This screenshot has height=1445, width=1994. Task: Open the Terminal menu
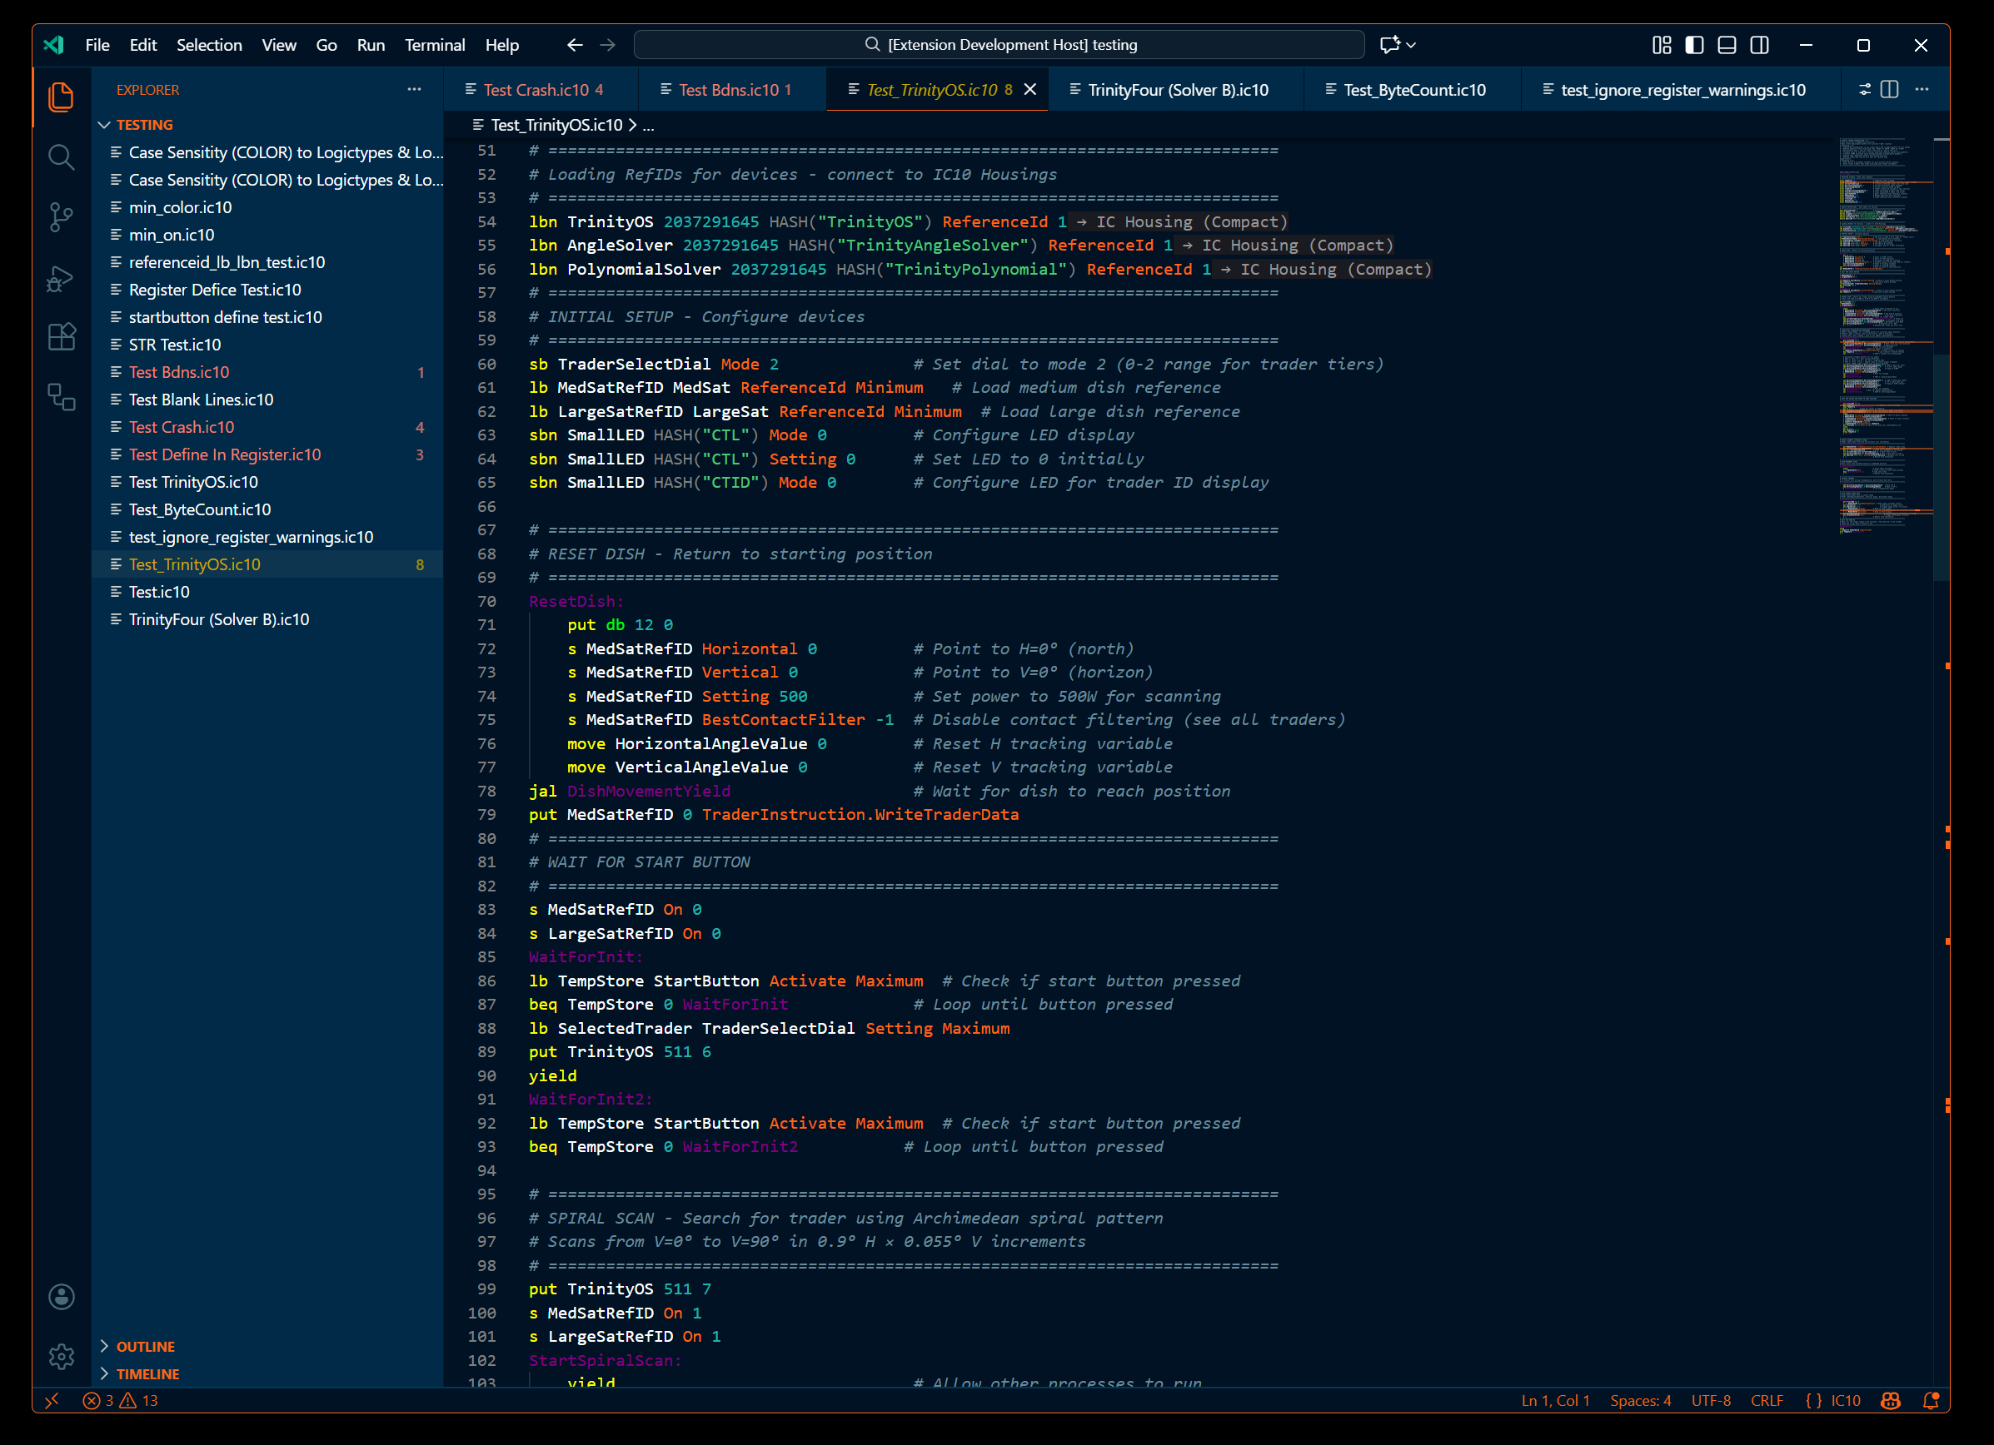(434, 45)
